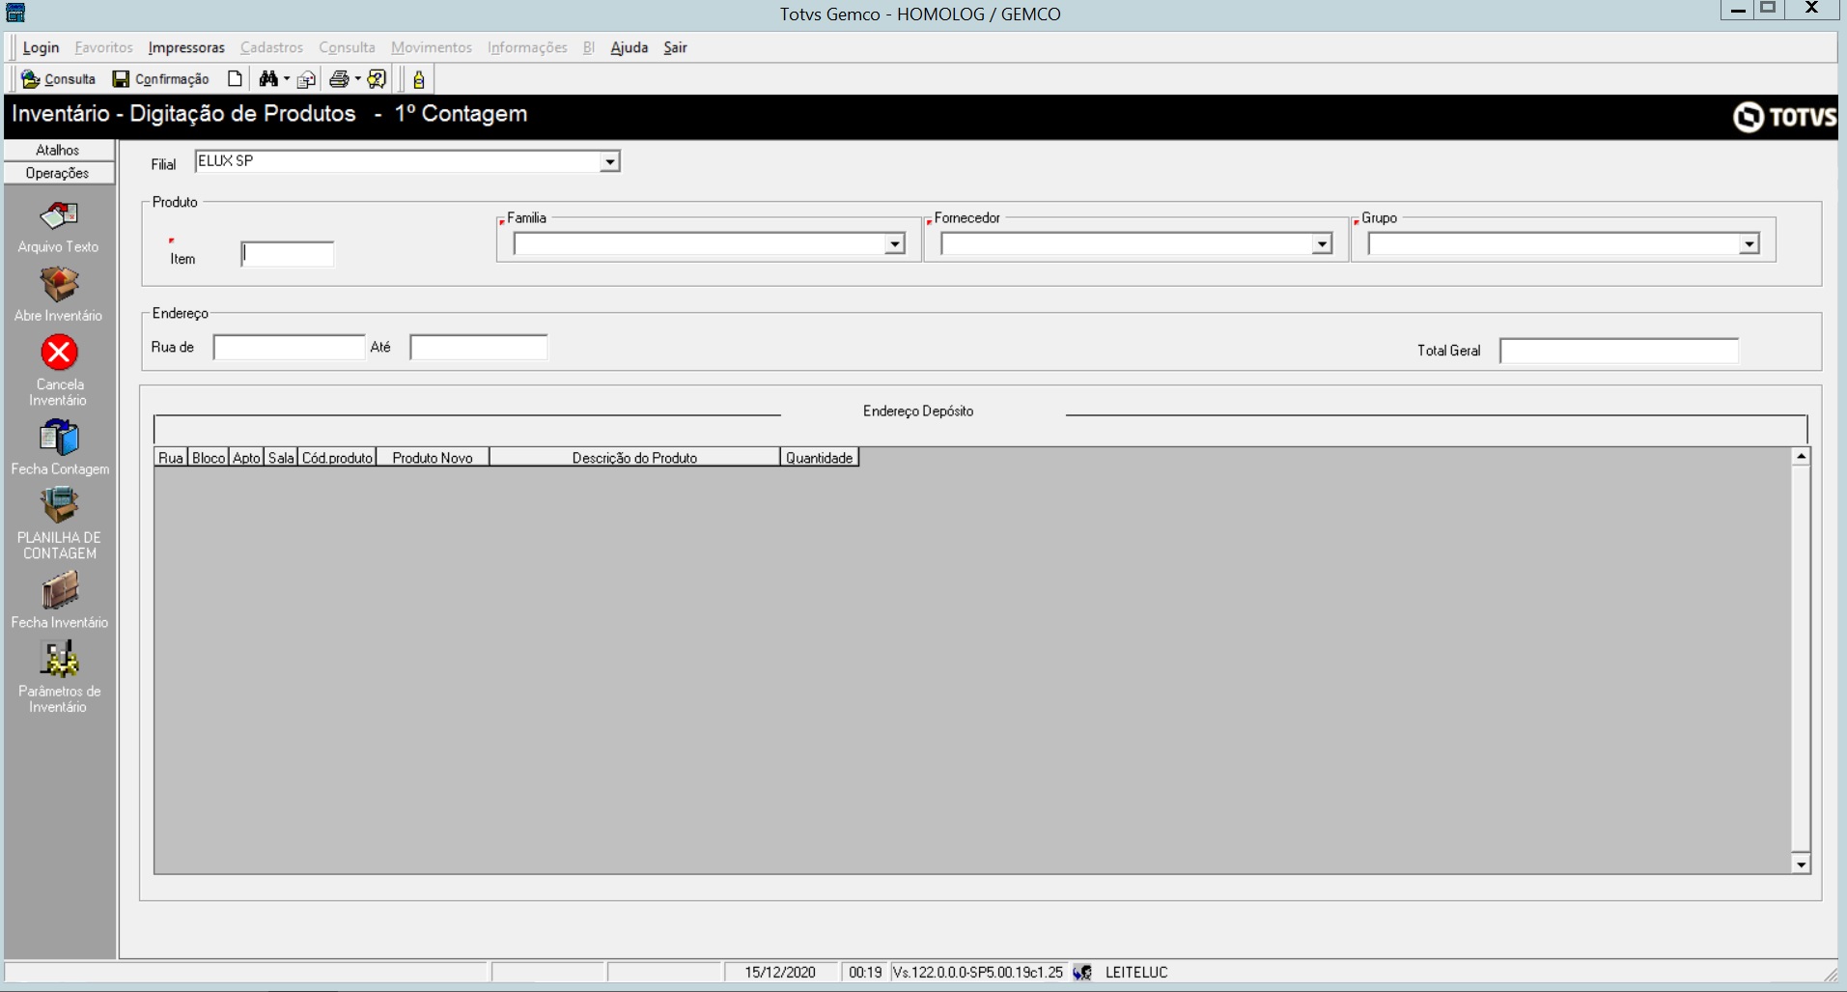Expand the Filial ELUX SP dropdown
The height and width of the screenshot is (992, 1847).
(609, 162)
